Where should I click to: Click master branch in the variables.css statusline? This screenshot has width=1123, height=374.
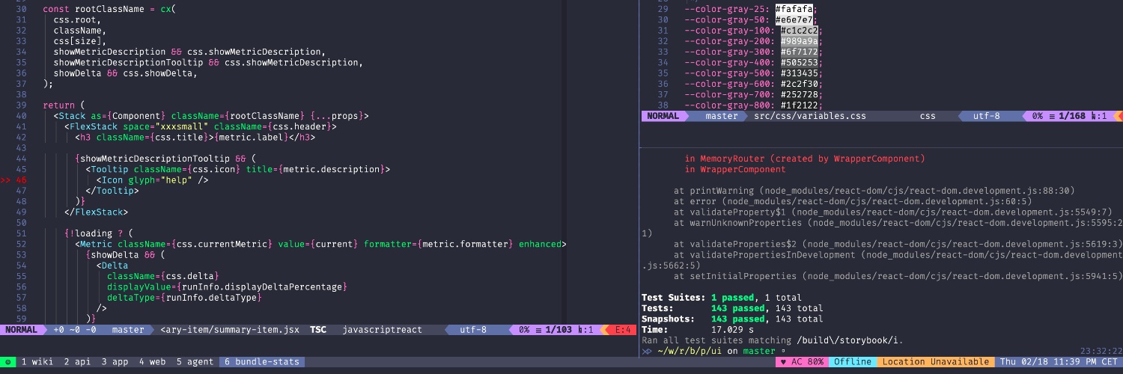click(722, 116)
